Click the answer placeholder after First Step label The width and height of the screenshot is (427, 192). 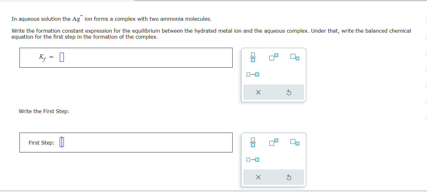pyautogui.click(x=62, y=142)
